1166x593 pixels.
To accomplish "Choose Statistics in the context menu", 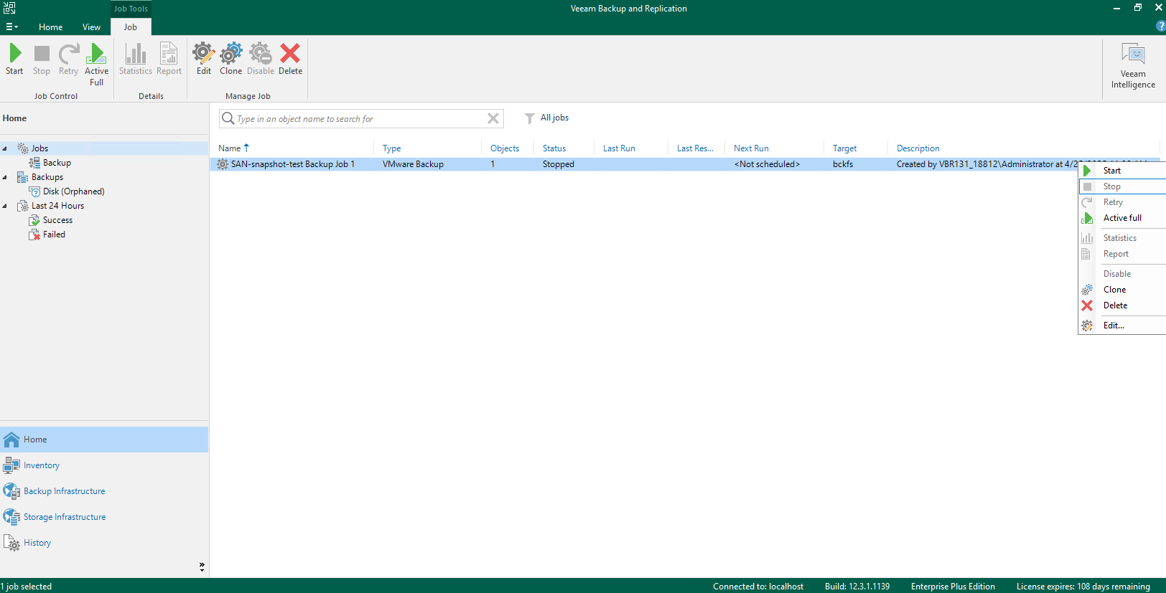I will (x=1120, y=238).
